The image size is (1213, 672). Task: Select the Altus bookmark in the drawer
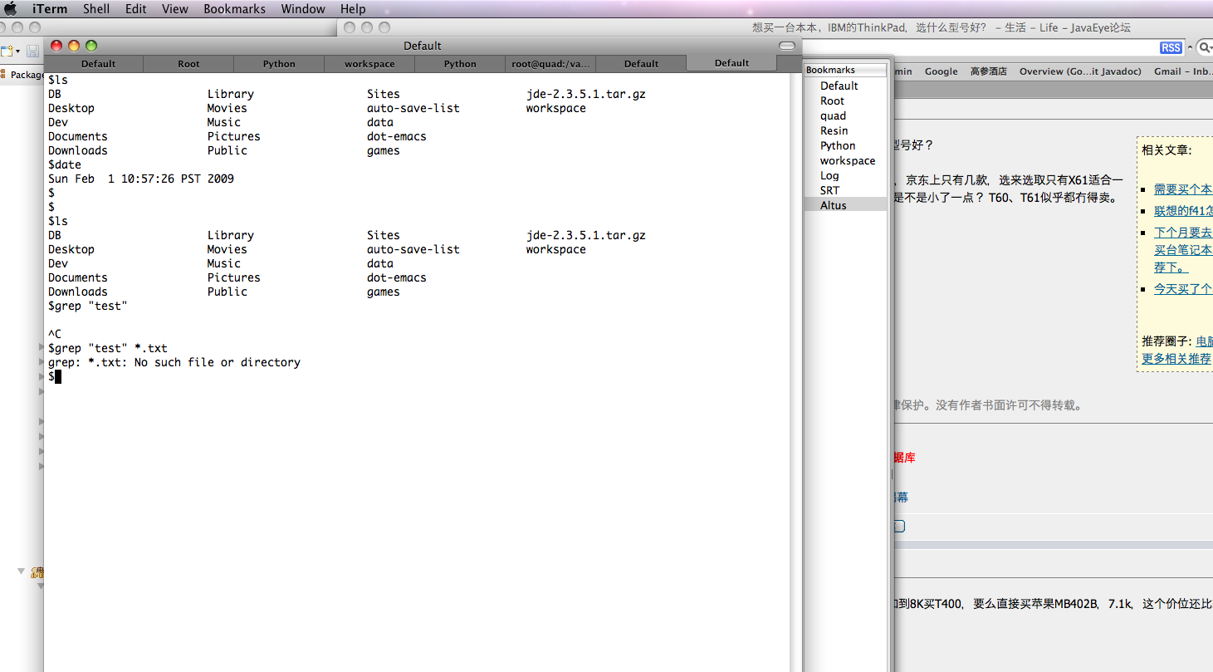845,205
